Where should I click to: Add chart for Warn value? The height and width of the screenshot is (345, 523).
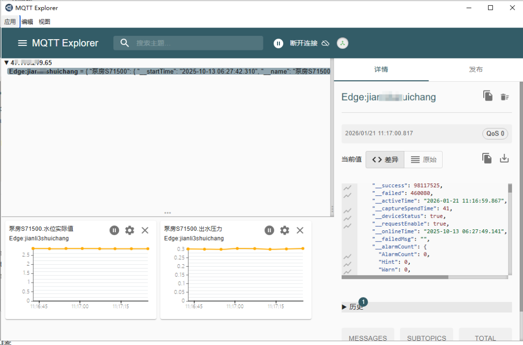[x=347, y=271]
